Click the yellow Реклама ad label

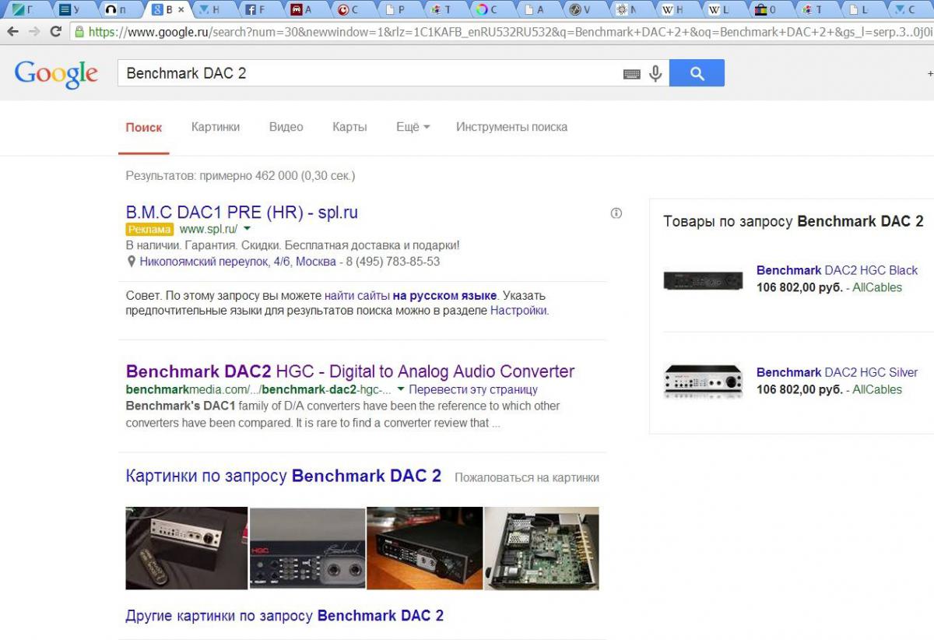click(x=149, y=229)
